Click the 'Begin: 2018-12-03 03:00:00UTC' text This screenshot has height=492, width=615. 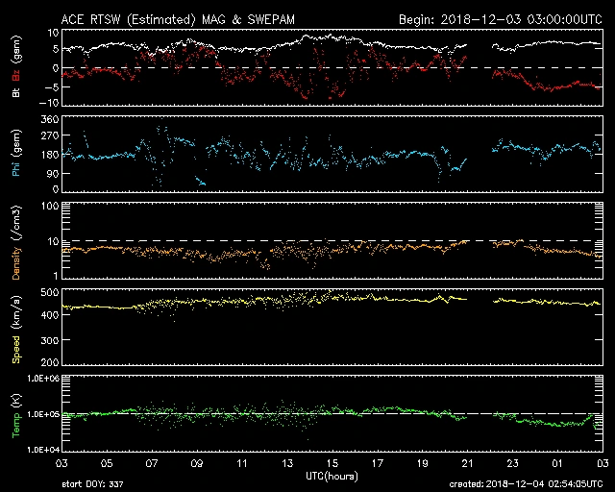click(501, 19)
